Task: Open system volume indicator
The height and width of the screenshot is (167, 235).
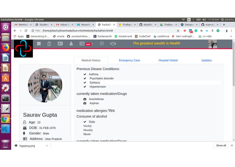Action: click(x=204, y=20)
